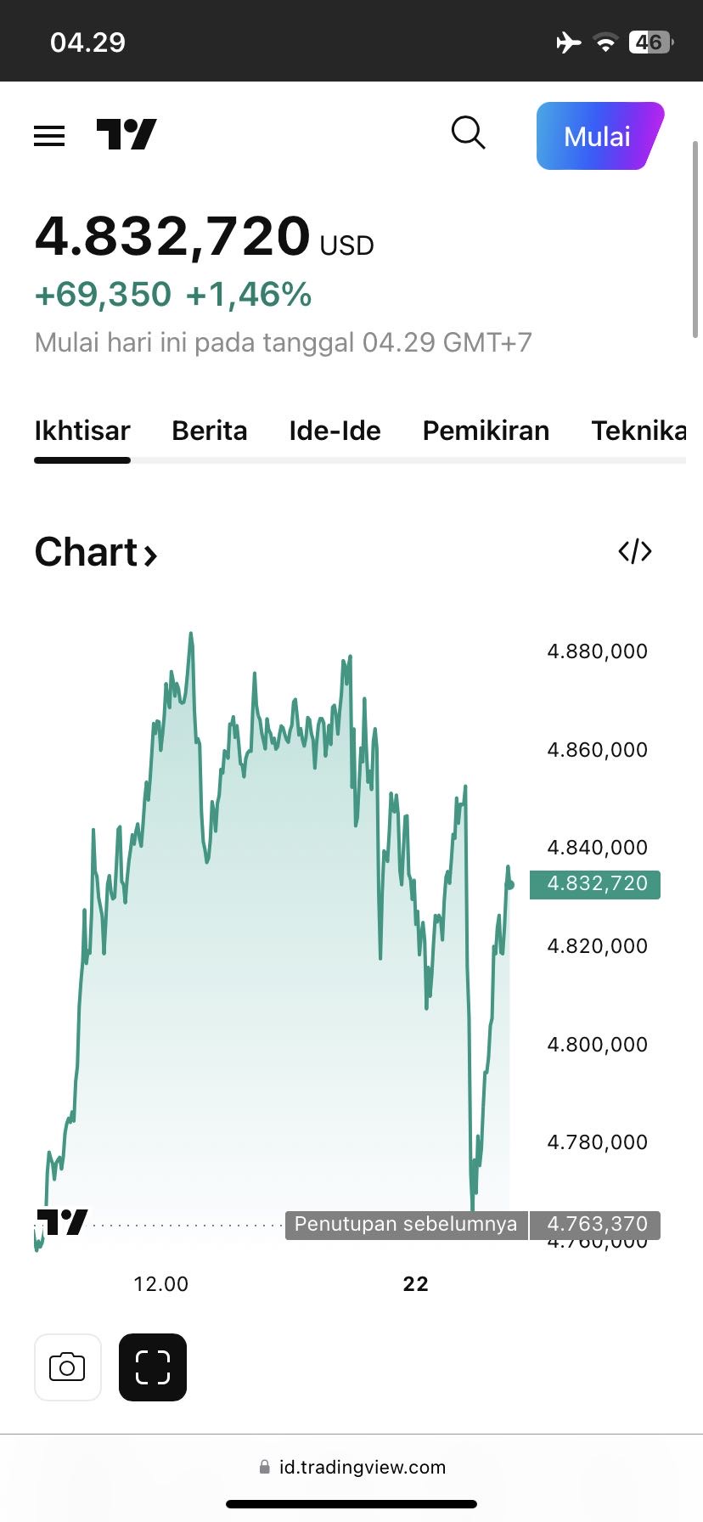Click the Penutupan sebelumnya label
Screen dimensions: 703x1522
pos(406,1225)
